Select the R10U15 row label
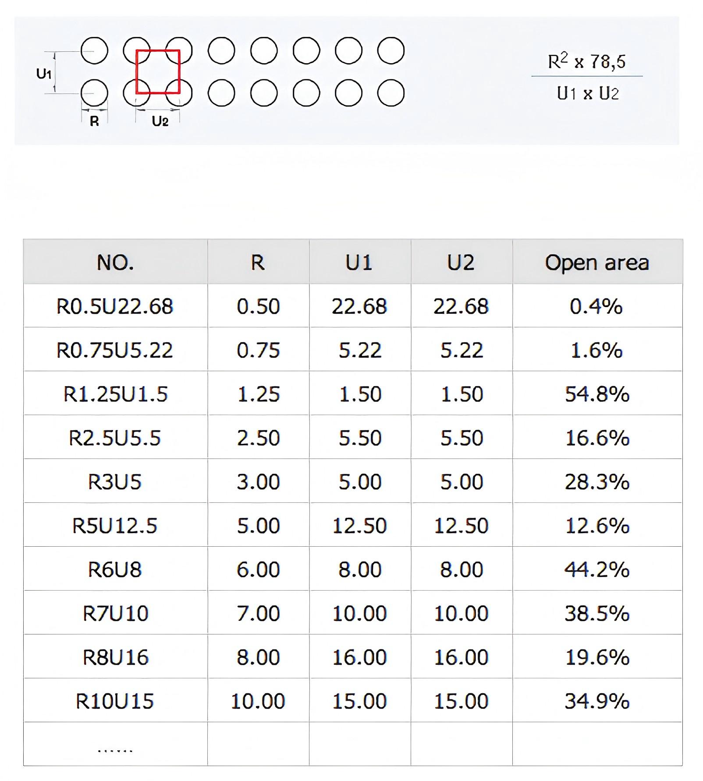Image resolution: width=703 pixels, height=781 pixels. pos(115,701)
